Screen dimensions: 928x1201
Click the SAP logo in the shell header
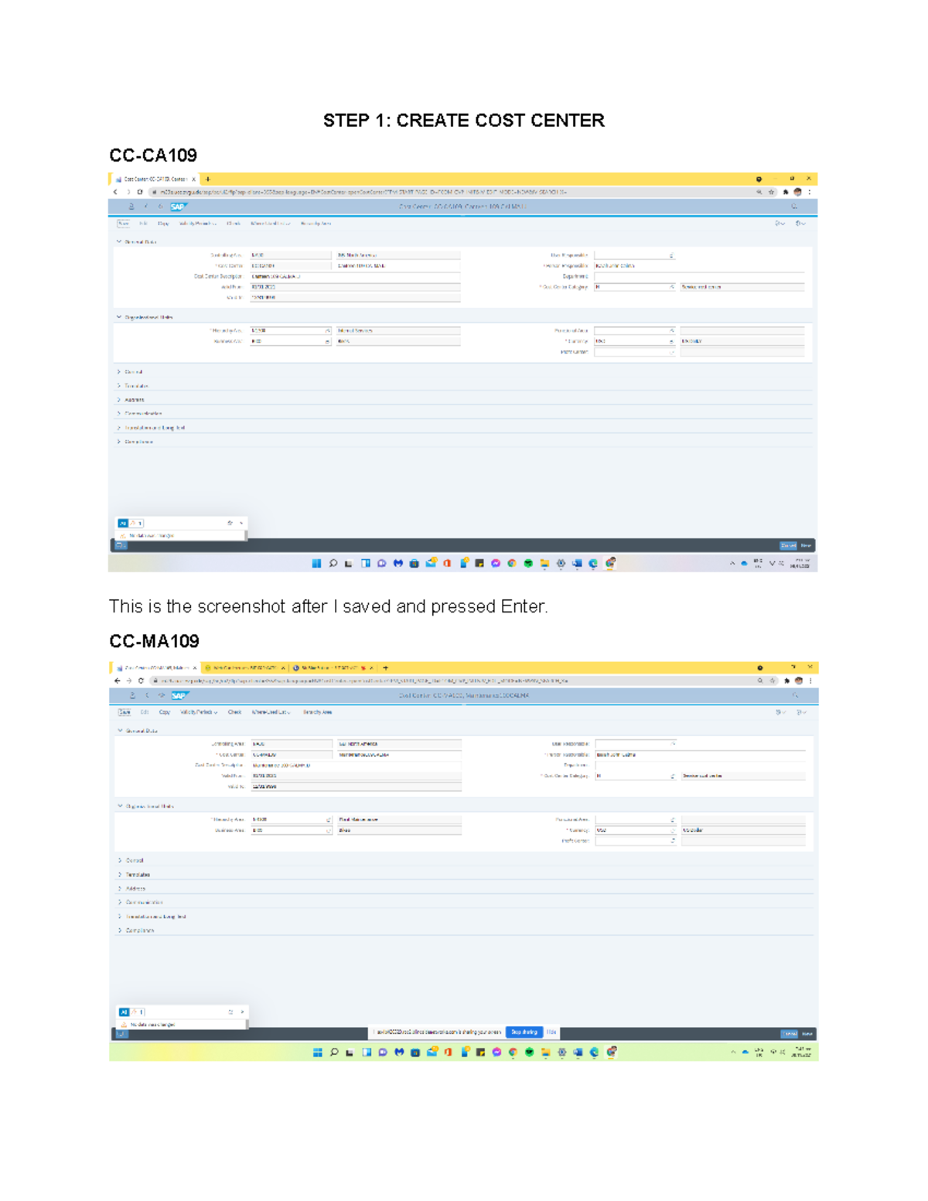point(179,696)
